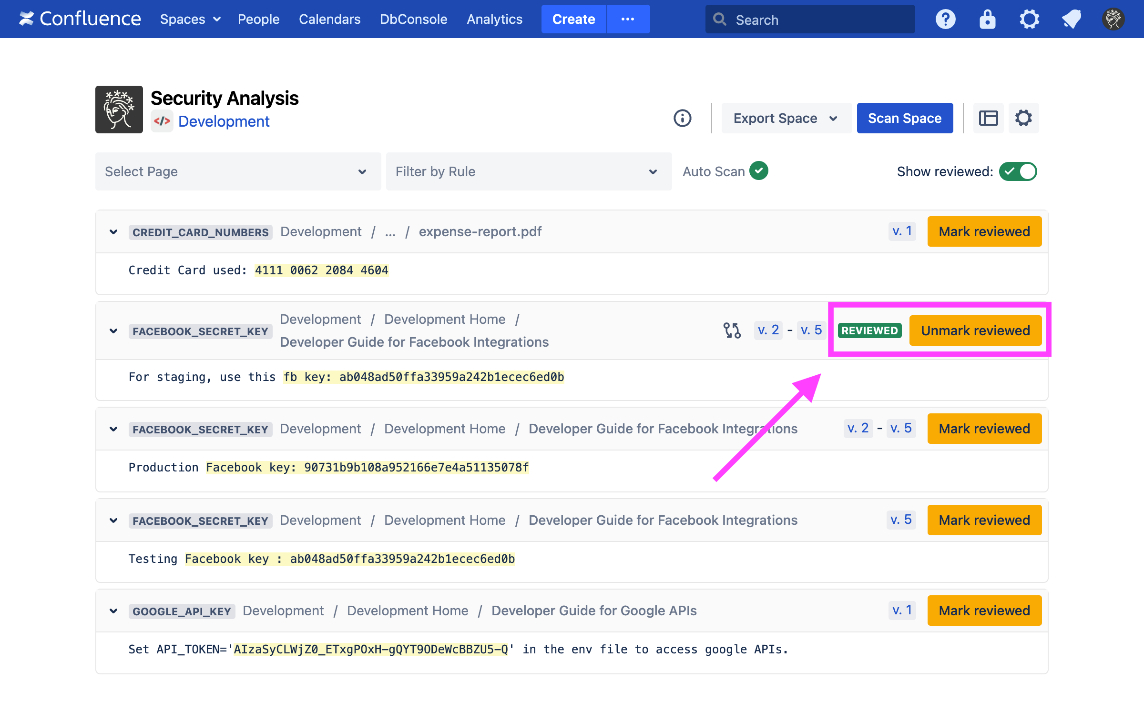1144x701 pixels.
Task: Open user profile avatar menu
Action: pos(1113,20)
